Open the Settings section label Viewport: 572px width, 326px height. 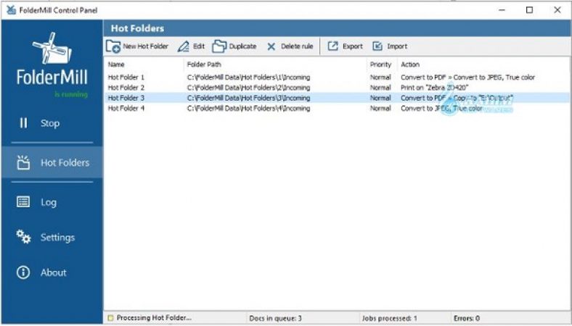tap(57, 238)
